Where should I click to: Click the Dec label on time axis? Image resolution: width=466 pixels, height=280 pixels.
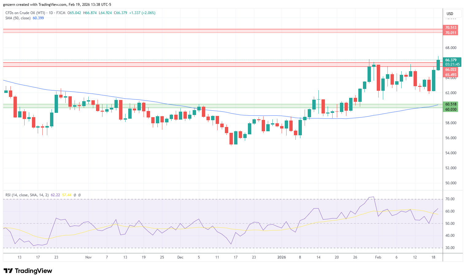(x=180, y=257)
